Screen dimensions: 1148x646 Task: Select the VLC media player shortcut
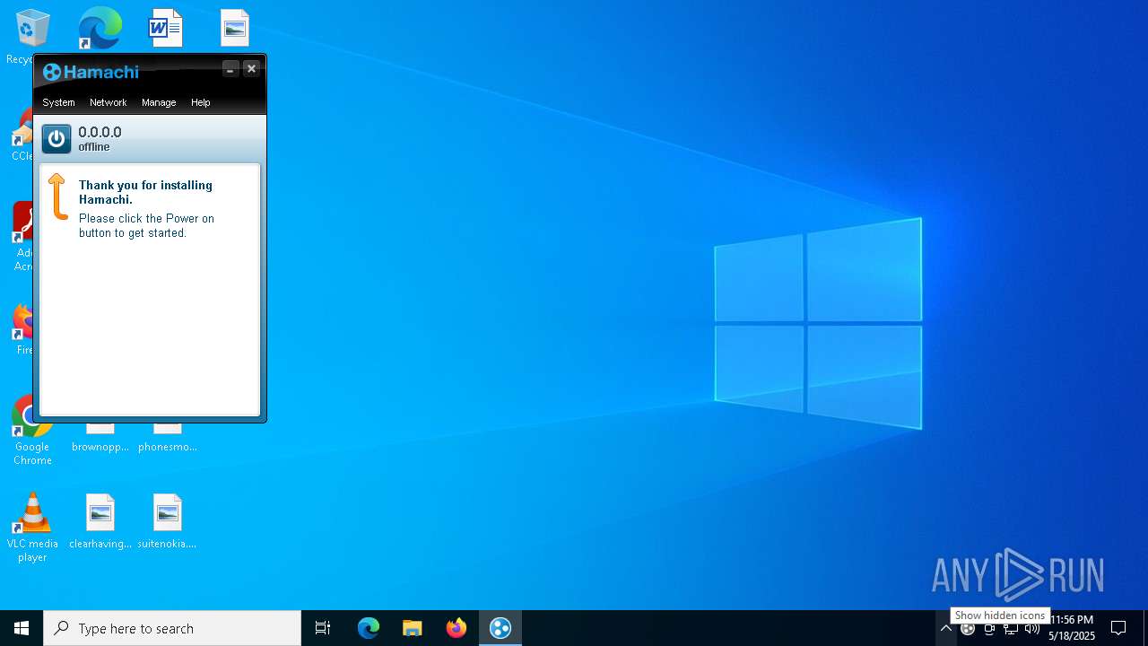click(32, 528)
